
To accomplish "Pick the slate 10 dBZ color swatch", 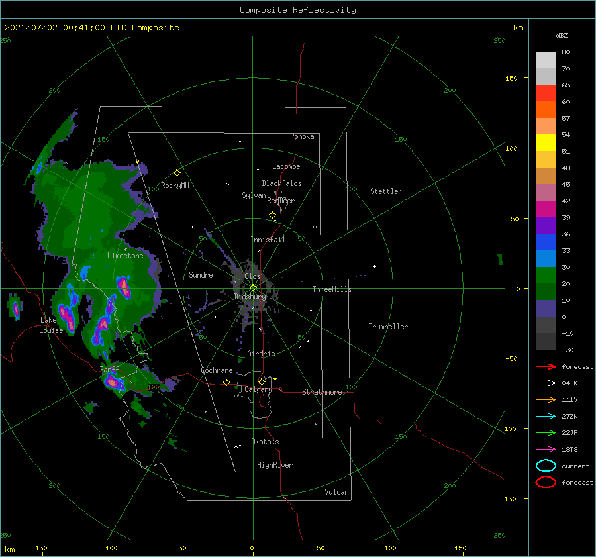I will 546,309.
